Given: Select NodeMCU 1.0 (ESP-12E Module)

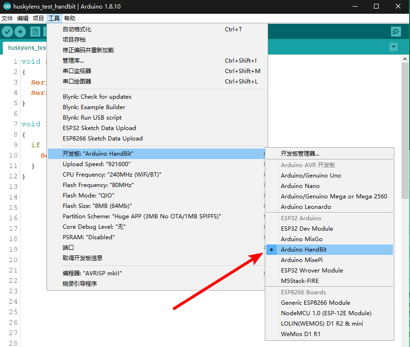Looking at the screenshot, I should click(x=329, y=313).
